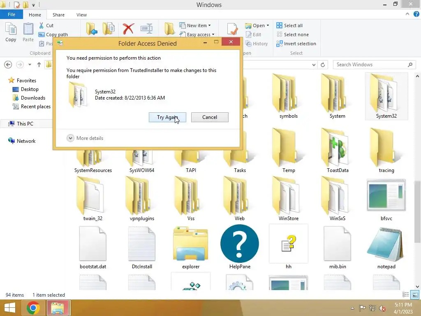The width and height of the screenshot is (421, 316).
Task: Click the Search Windows field
Action: [x=374, y=65]
